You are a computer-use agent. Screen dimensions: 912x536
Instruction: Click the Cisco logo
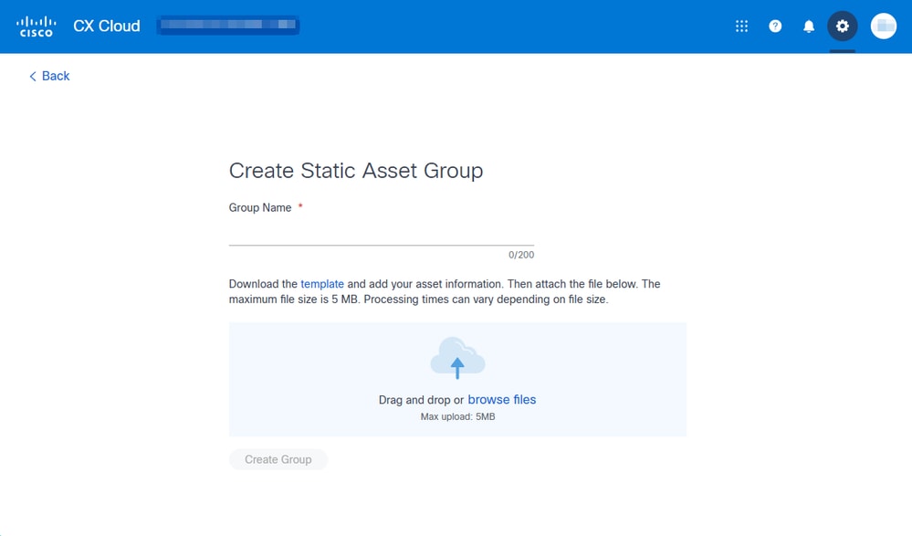pos(37,26)
